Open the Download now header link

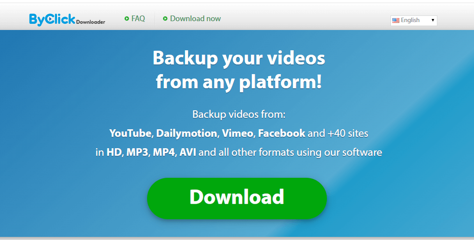[x=195, y=19]
